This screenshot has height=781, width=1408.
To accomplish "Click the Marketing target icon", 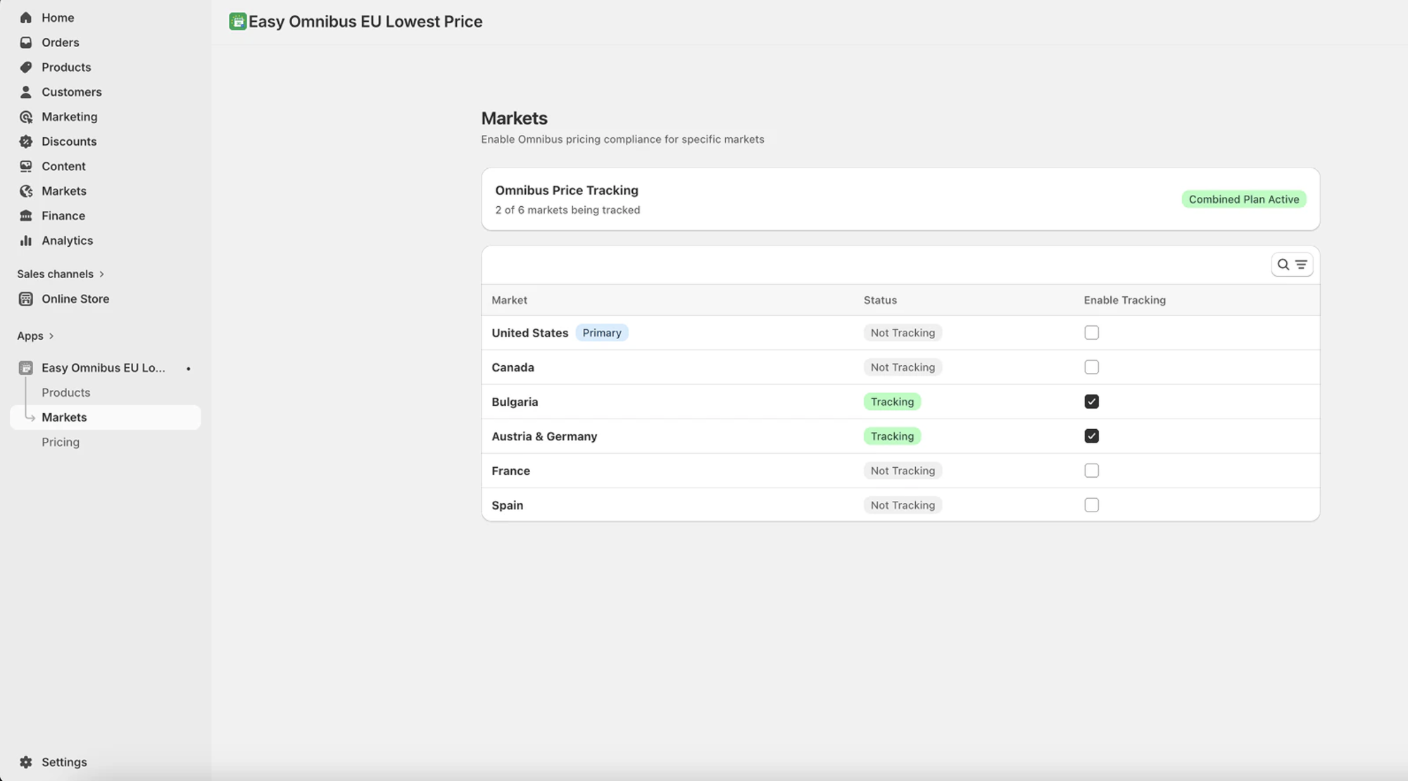I will (26, 117).
